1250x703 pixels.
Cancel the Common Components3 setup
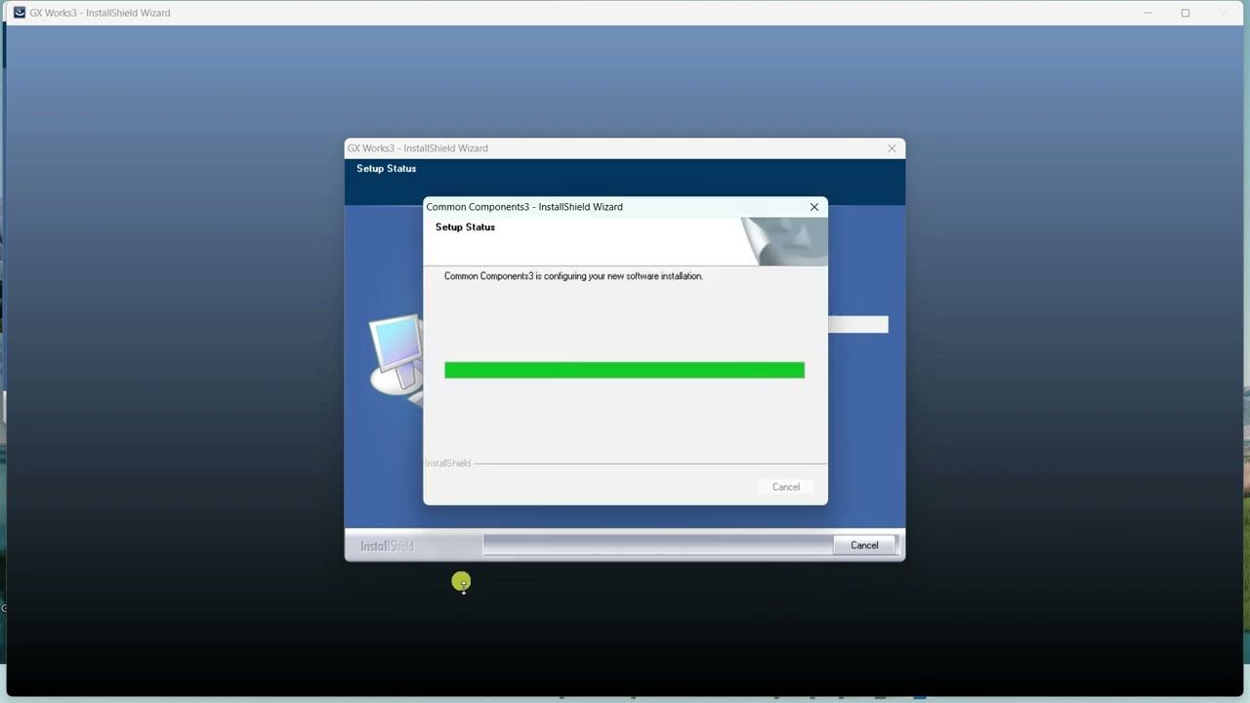click(785, 486)
